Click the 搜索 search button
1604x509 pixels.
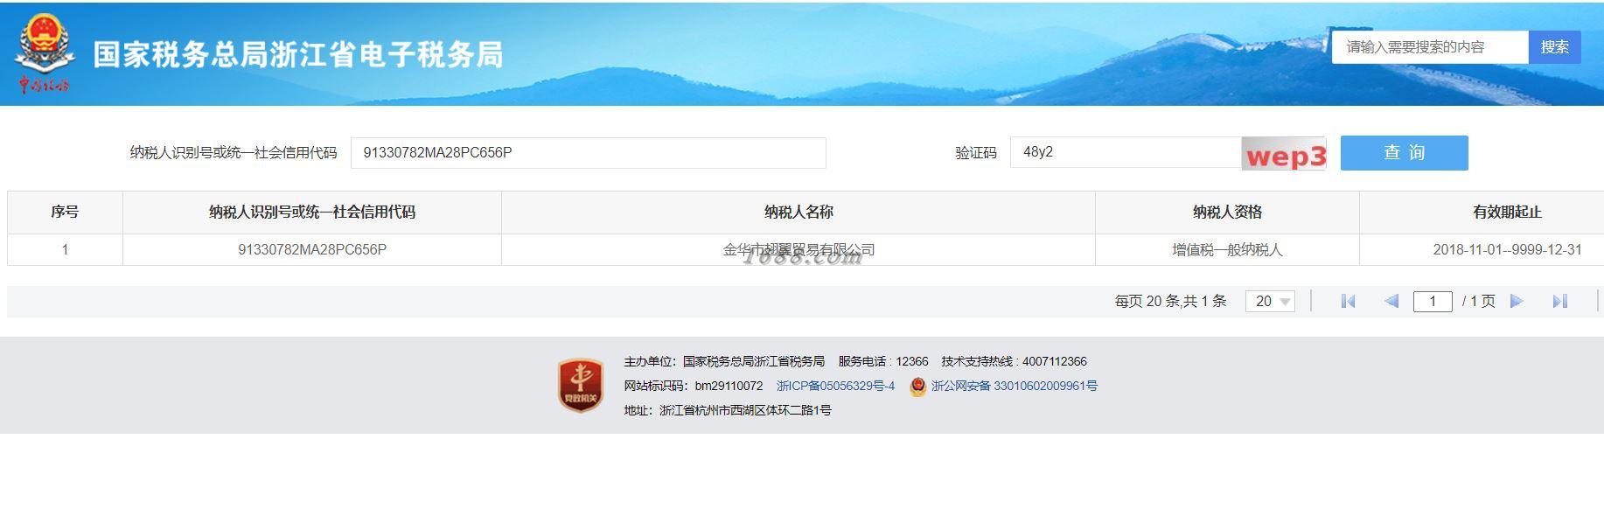[x=1554, y=47]
